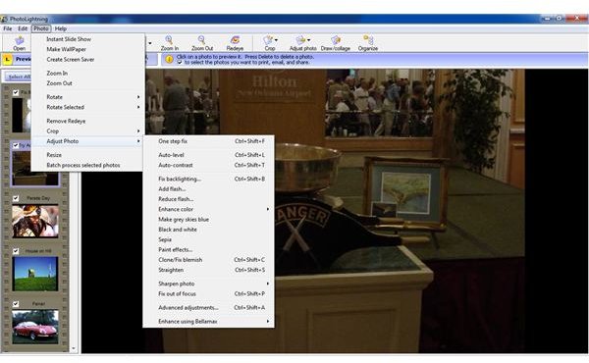The image size is (589, 363).
Task: Open the Help menu
Action: click(61, 28)
